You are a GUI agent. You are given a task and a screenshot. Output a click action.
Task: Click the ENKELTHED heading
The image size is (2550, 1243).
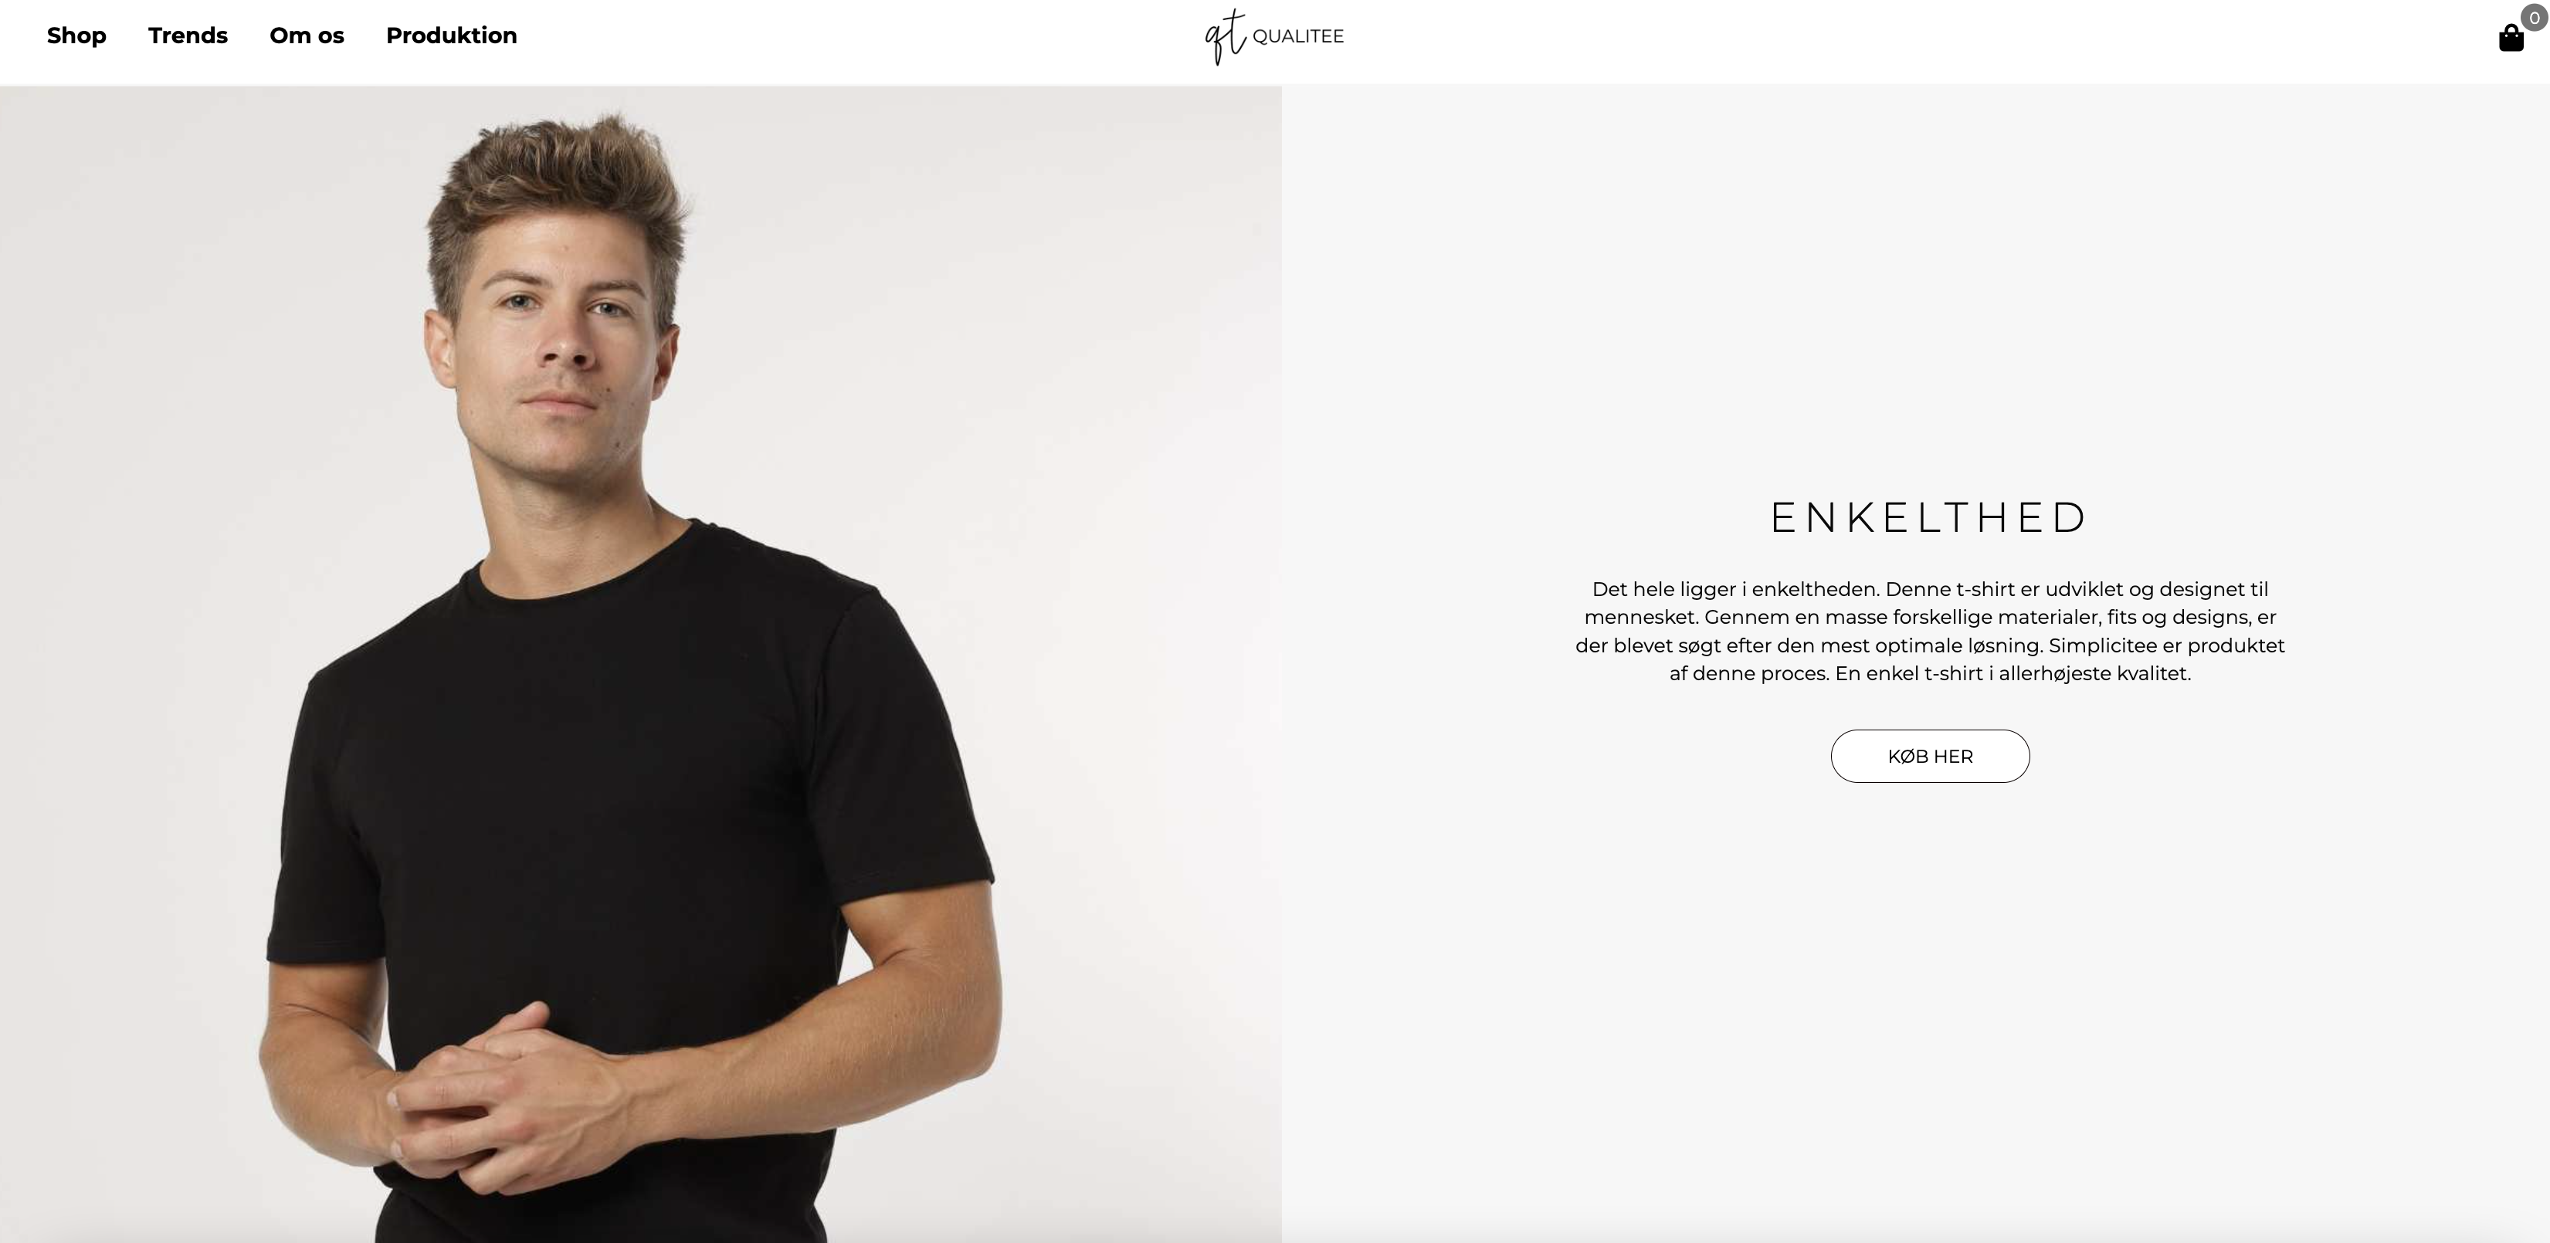[x=1929, y=517]
